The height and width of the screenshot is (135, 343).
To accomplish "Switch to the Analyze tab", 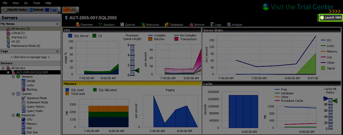I will click(235, 24).
